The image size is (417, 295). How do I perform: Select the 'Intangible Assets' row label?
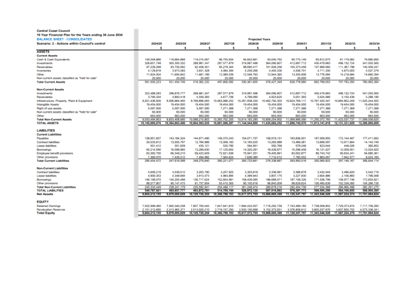[x=48, y=105]
